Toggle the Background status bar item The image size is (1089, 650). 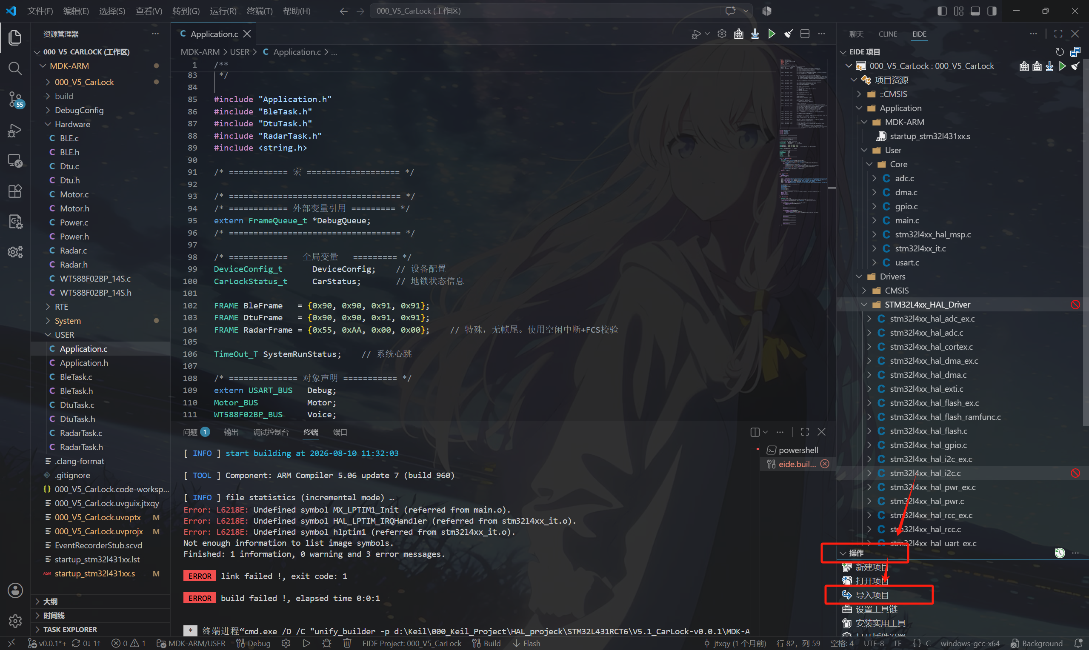(1036, 643)
